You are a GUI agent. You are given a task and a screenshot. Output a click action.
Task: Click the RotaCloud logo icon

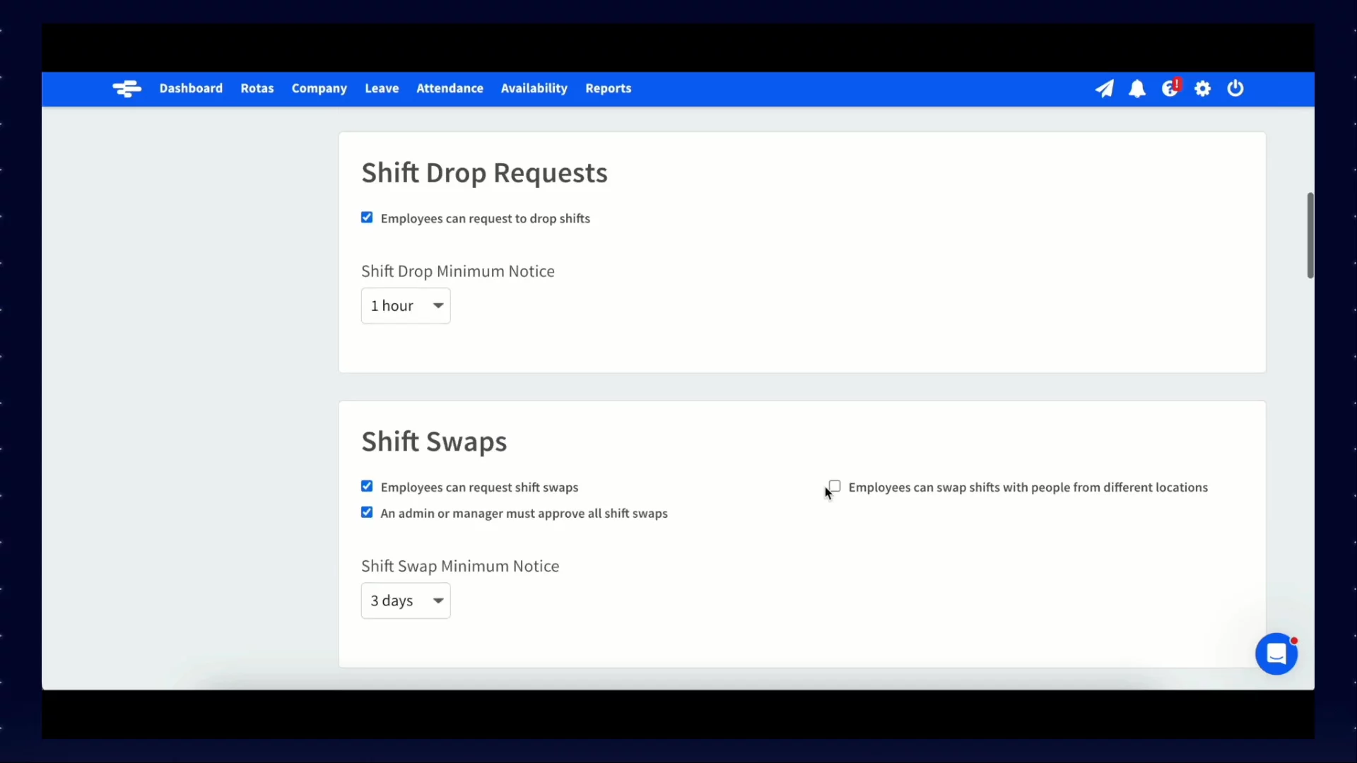tap(127, 89)
